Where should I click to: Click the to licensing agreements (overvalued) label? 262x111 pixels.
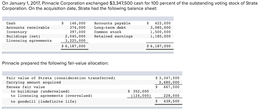(51, 96)
